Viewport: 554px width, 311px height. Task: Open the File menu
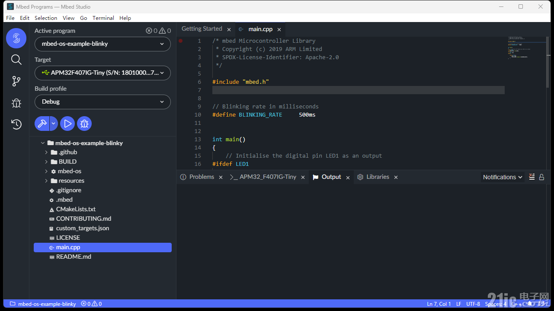pos(10,18)
